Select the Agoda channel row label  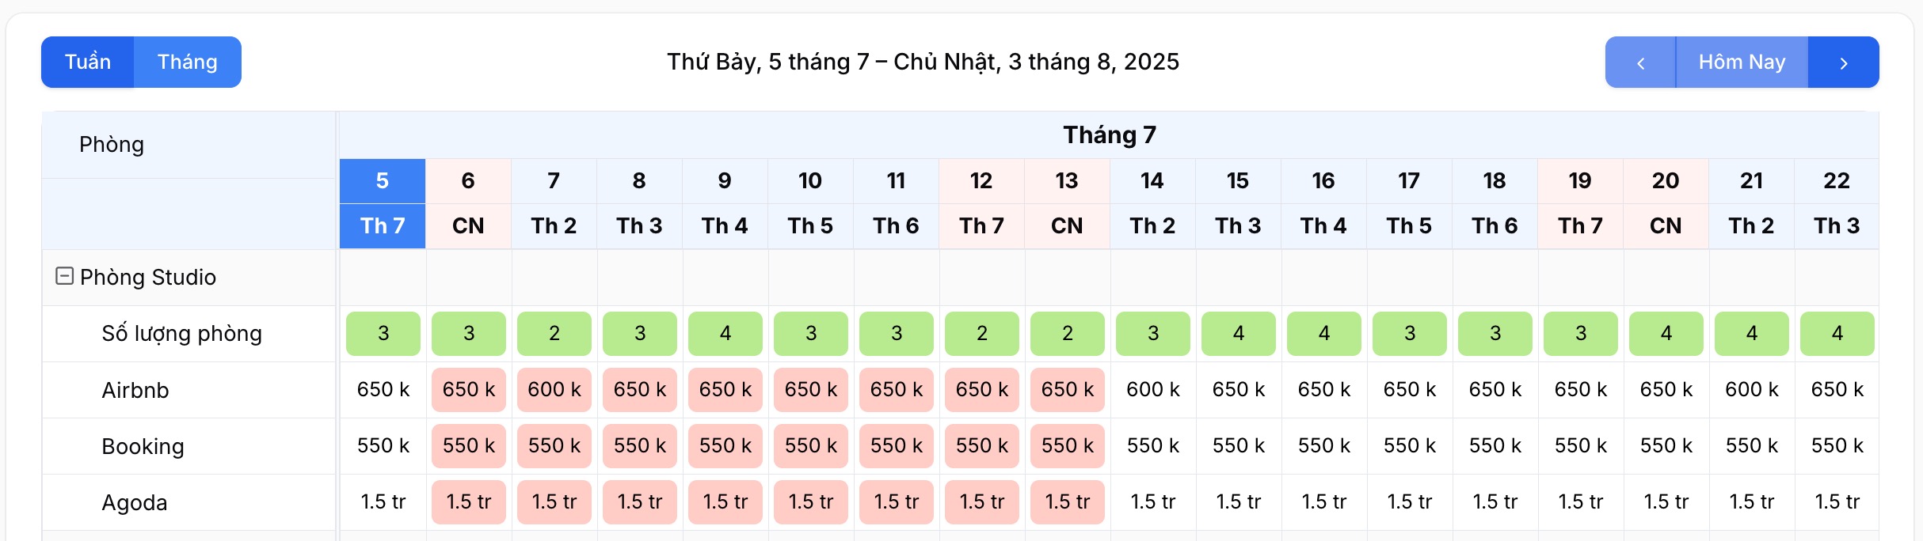pyautogui.click(x=135, y=503)
